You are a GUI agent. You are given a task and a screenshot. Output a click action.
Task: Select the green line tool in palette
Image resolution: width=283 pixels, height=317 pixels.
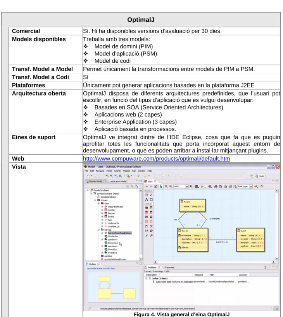click(147, 236)
